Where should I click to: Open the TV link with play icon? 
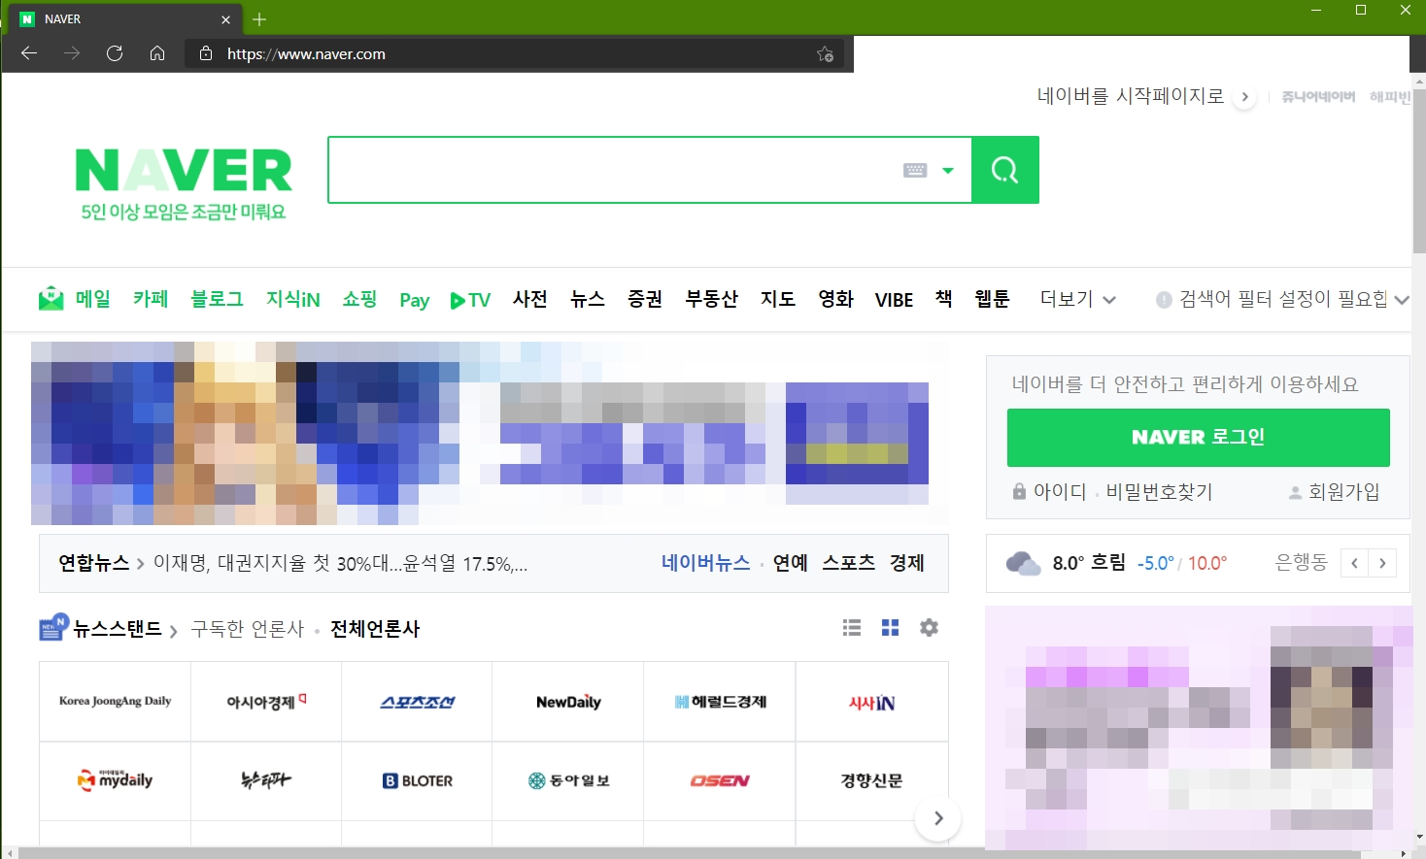[x=471, y=300]
